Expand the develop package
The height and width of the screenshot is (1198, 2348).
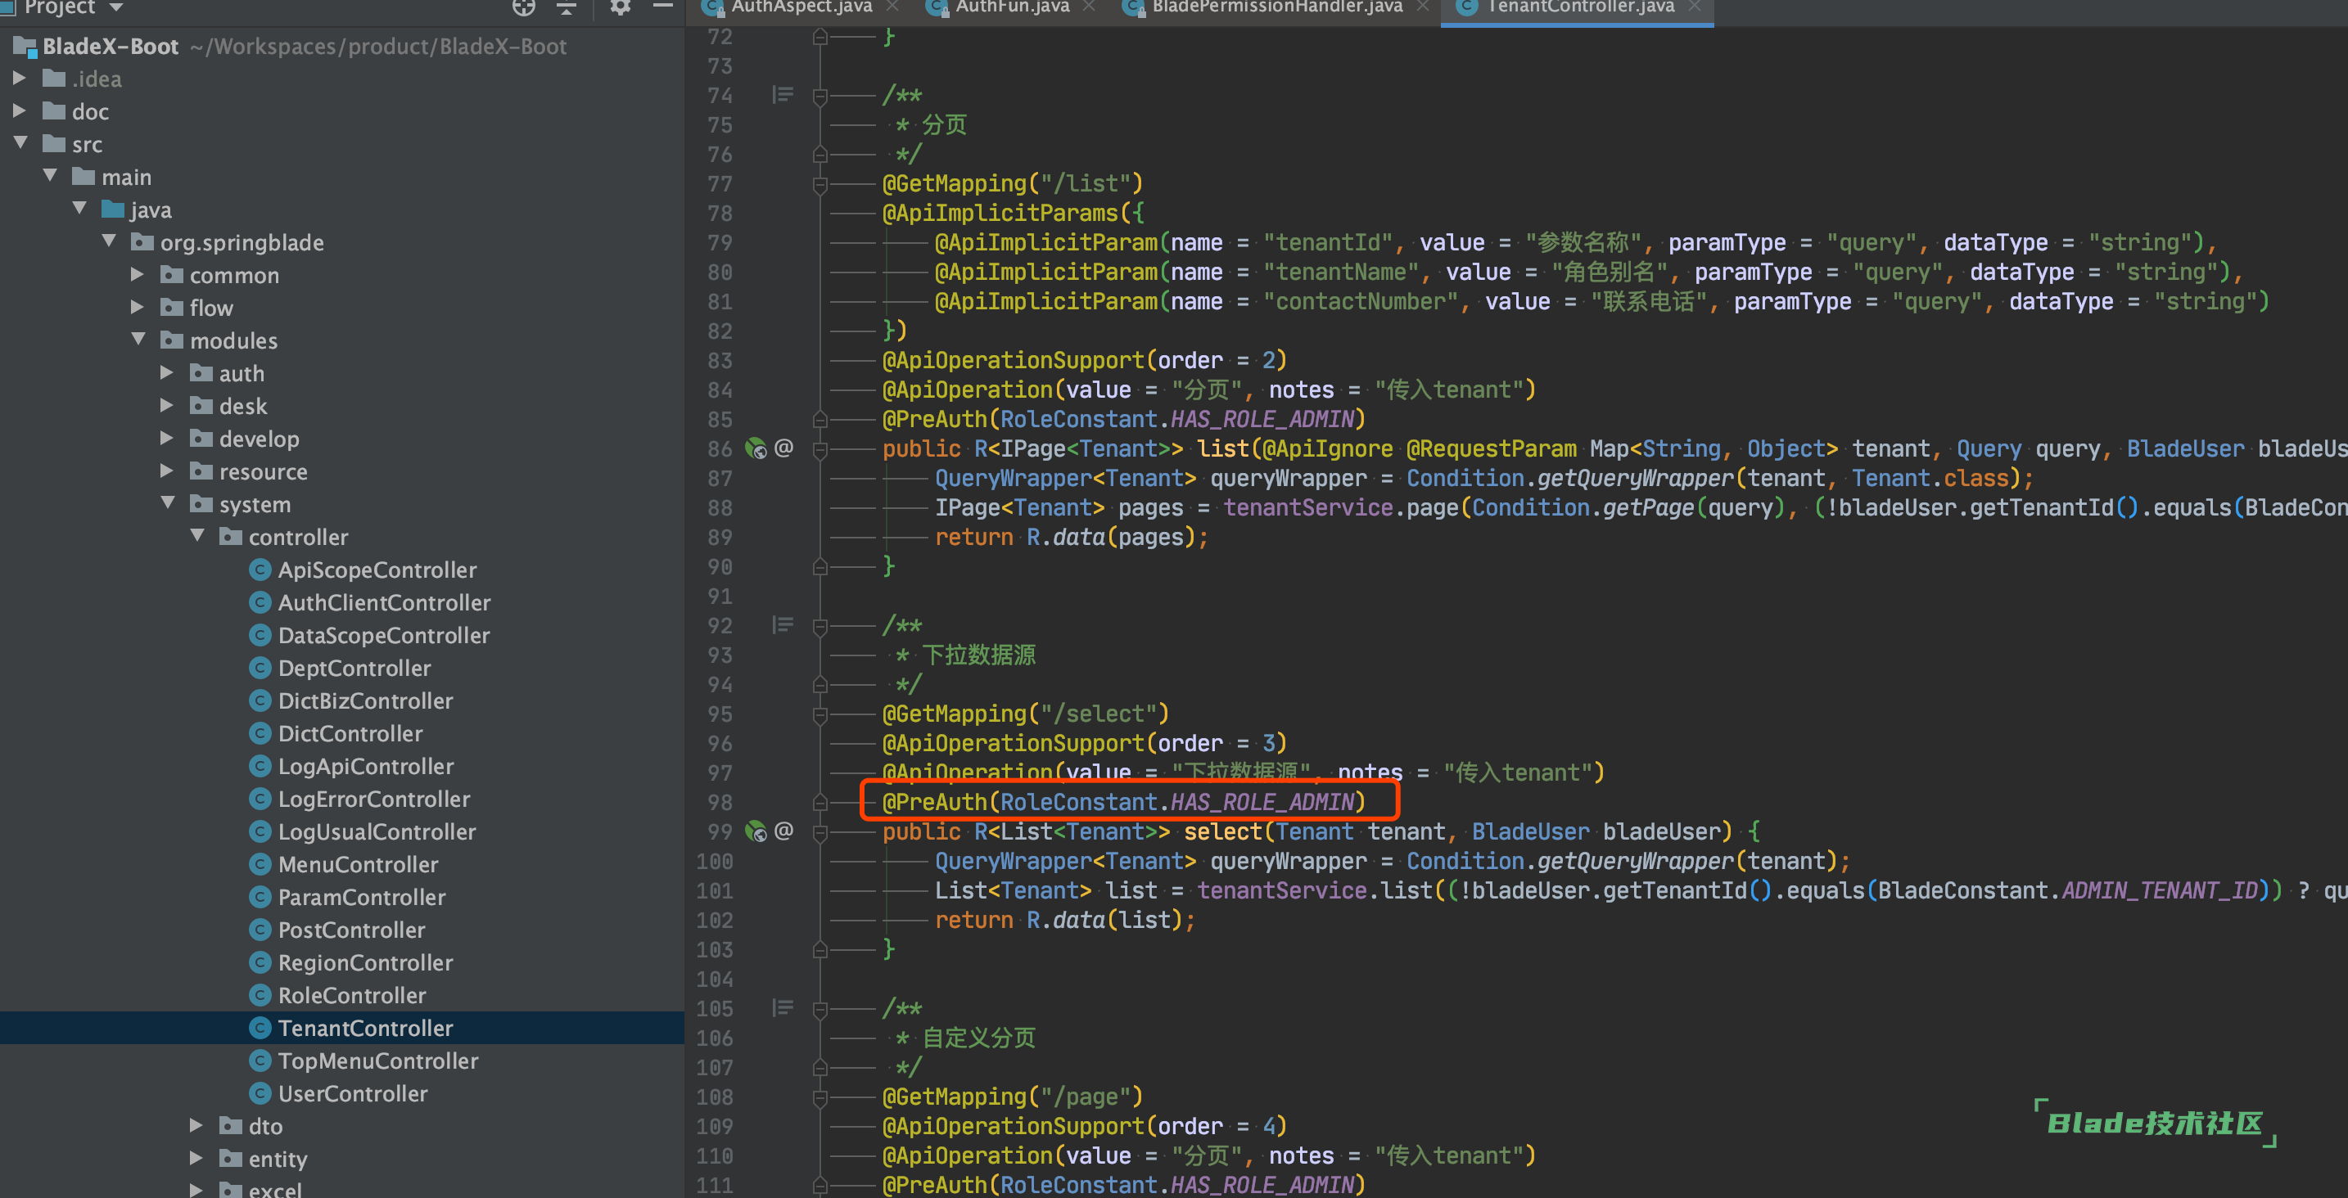[167, 439]
